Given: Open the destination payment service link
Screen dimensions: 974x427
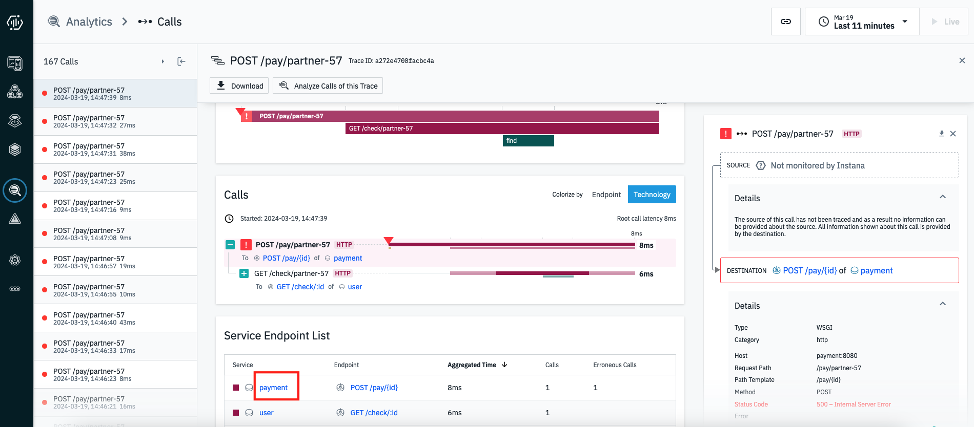Looking at the screenshot, I should [x=877, y=270].
